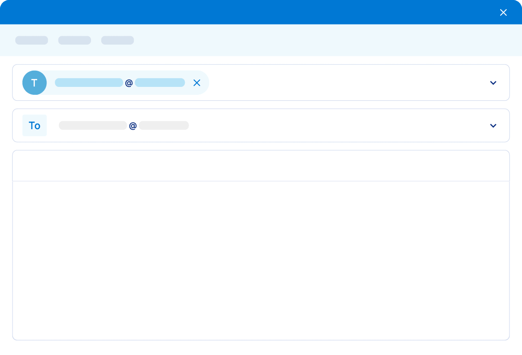Click empty space in sender field beside the chip
The width and height of the screenshot is (522, 355).
tap(344, 83)
